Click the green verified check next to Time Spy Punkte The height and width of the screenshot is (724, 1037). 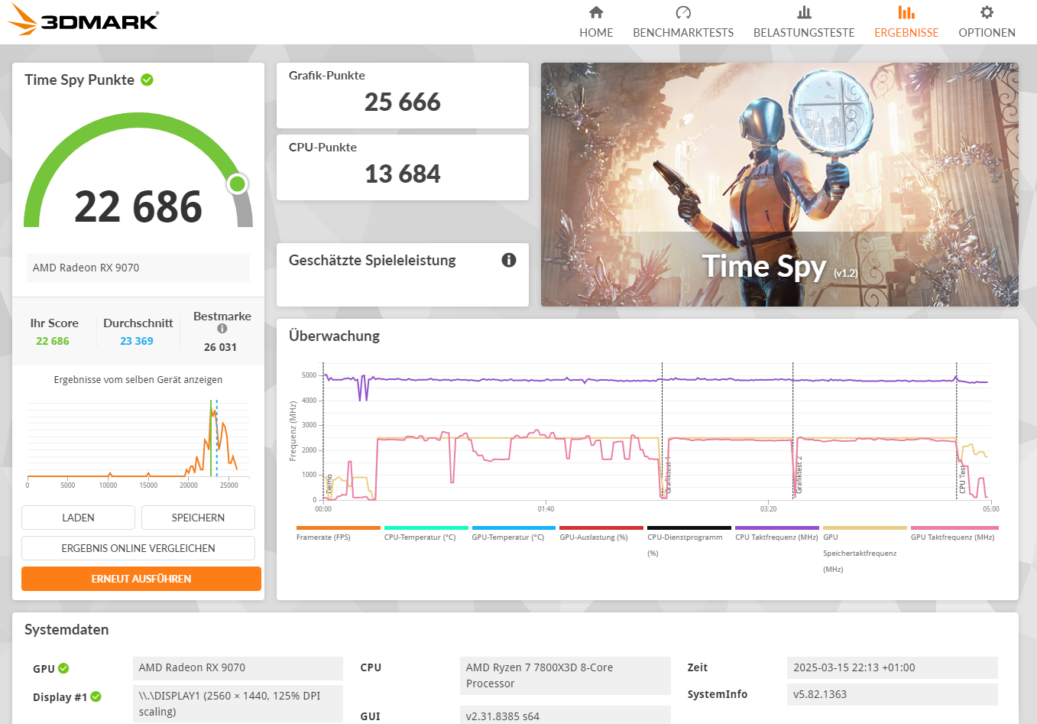147,80
